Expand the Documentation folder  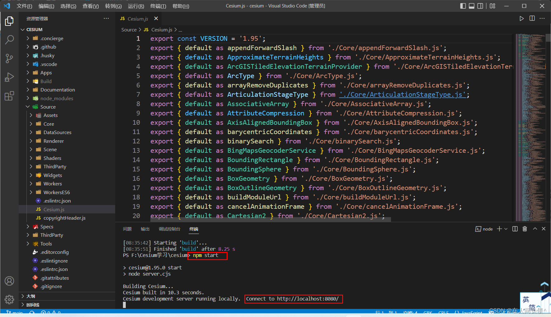click(x=67, y=90)
